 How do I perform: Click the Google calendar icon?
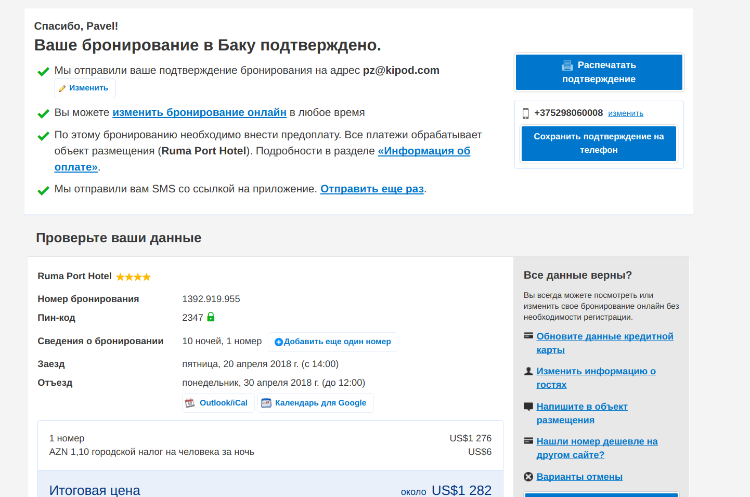click(x=266, y=403)
